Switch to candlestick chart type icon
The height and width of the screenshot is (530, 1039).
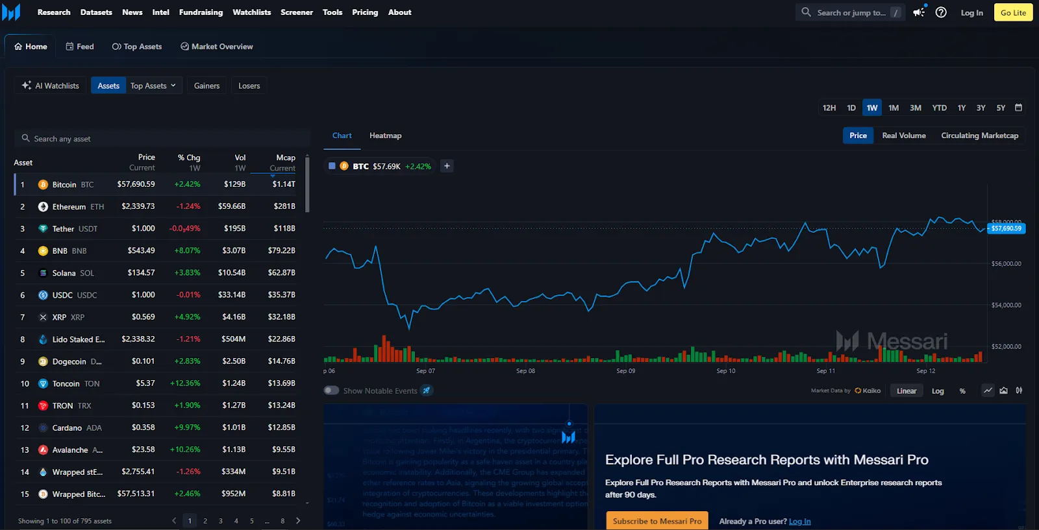pyautogui.click(x=1019, y=391)
